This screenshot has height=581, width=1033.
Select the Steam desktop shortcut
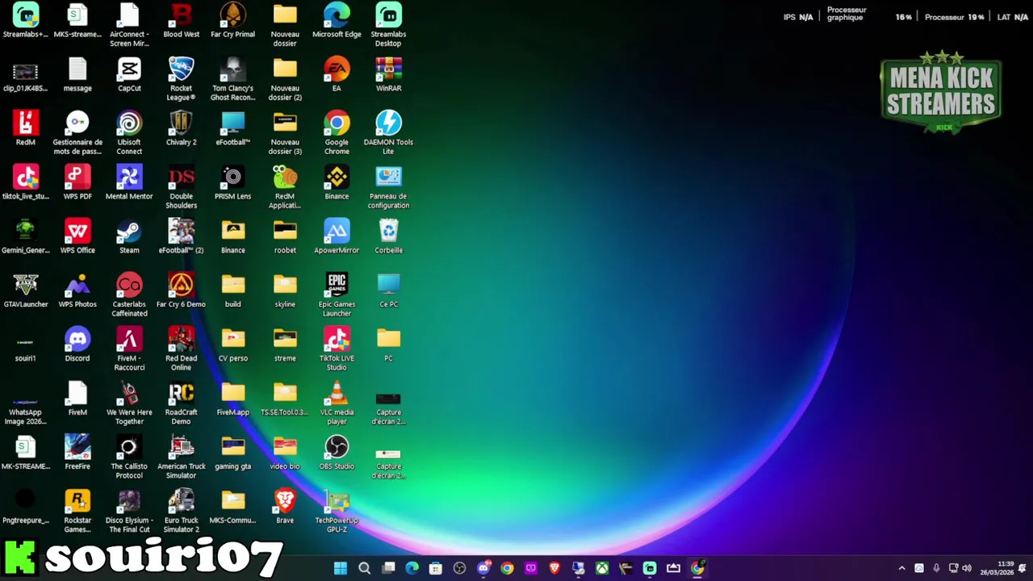click(129, 237)
